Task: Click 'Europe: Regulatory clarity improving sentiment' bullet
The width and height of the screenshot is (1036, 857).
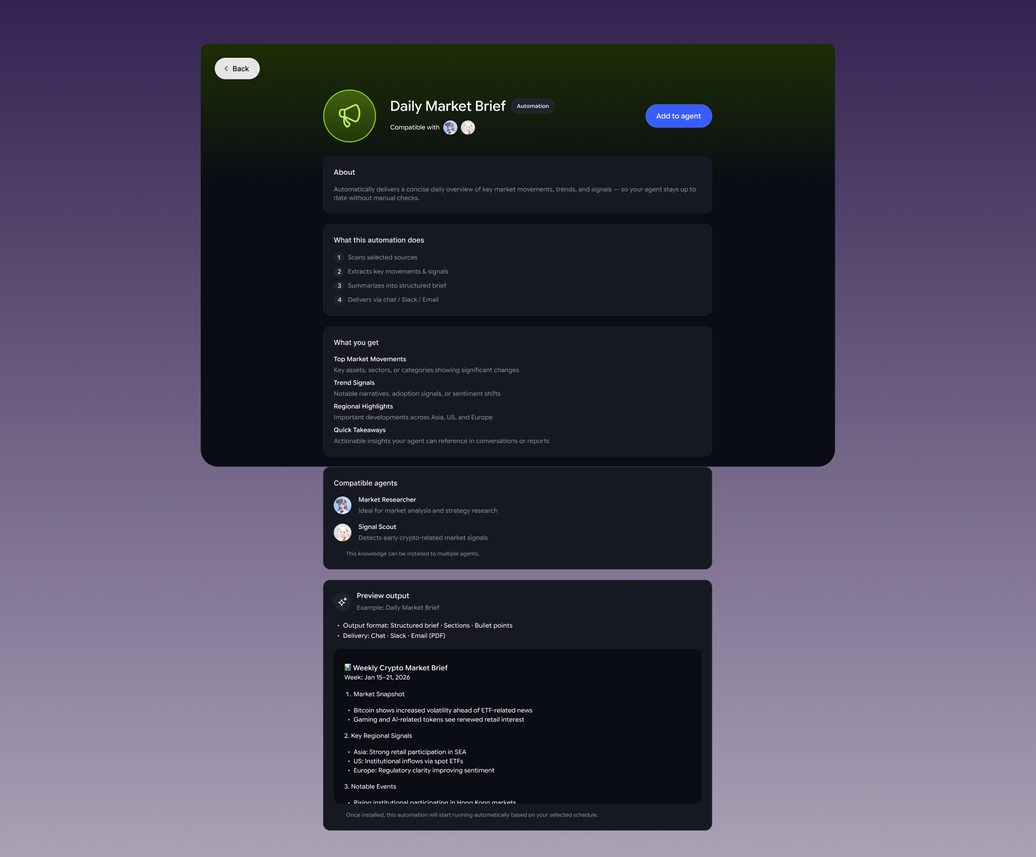Action: (424, 770)
